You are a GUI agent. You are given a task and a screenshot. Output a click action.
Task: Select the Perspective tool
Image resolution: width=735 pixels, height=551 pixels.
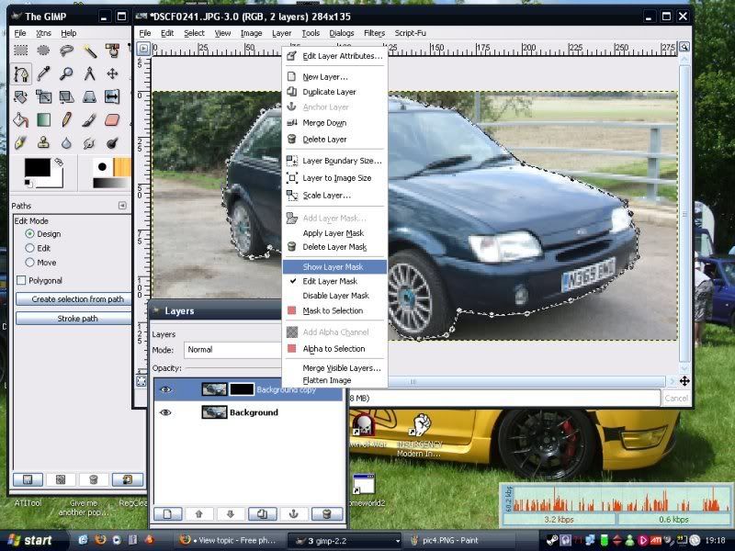(89, 96)
